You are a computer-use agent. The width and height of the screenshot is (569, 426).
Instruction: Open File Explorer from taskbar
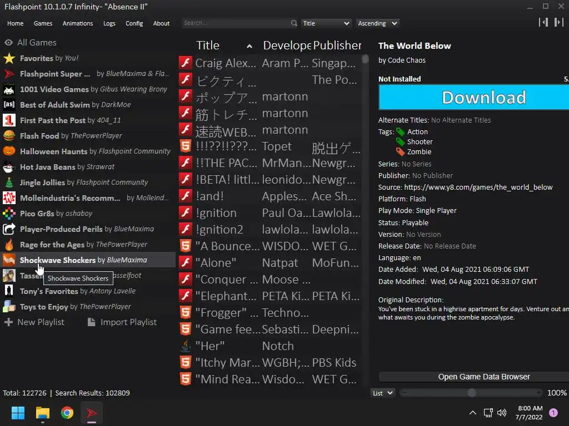point(42,413)
